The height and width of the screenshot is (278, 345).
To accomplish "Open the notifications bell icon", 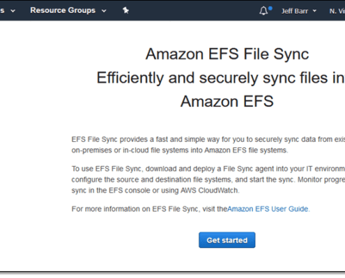I will (x=263, y=11).
